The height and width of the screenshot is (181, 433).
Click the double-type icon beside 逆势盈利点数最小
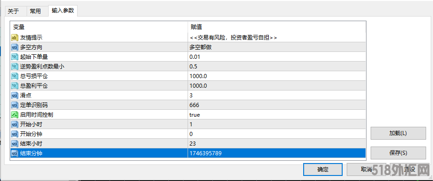coord(15,67)
